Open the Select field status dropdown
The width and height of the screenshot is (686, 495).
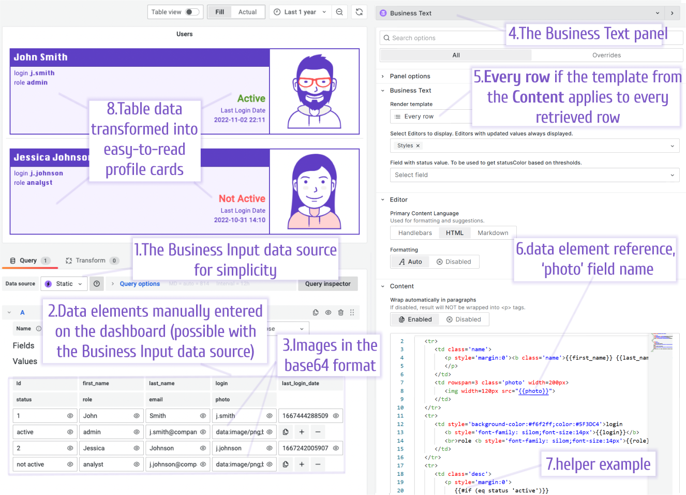coord(534,175)
